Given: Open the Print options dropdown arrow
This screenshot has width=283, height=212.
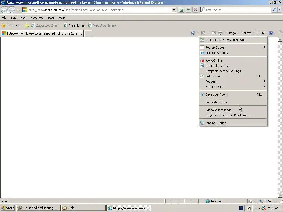Looking at the screenshot, I should coord(225,33).
